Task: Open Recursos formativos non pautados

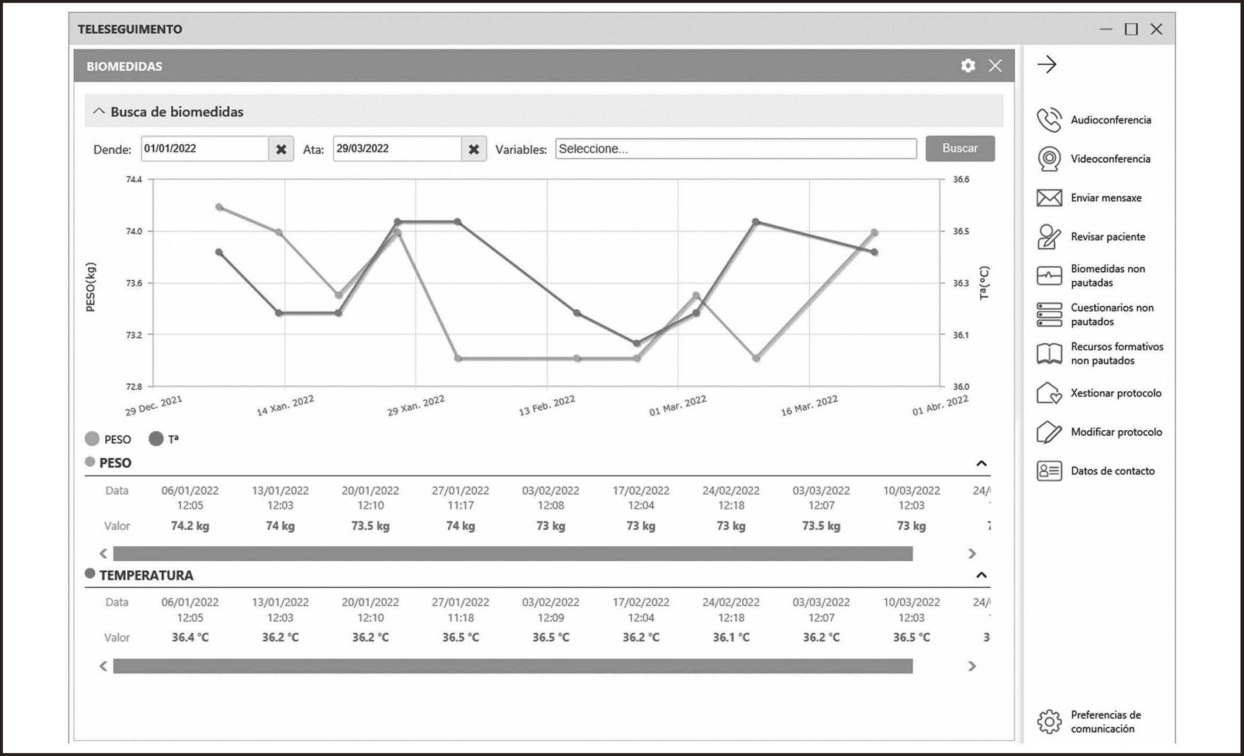Action: pyautogui.click(x=1049, y=354)
